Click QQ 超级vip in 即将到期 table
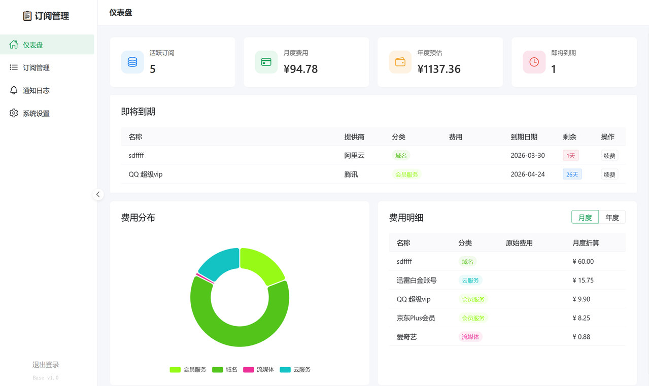649x386 pixels. [146, 174]
